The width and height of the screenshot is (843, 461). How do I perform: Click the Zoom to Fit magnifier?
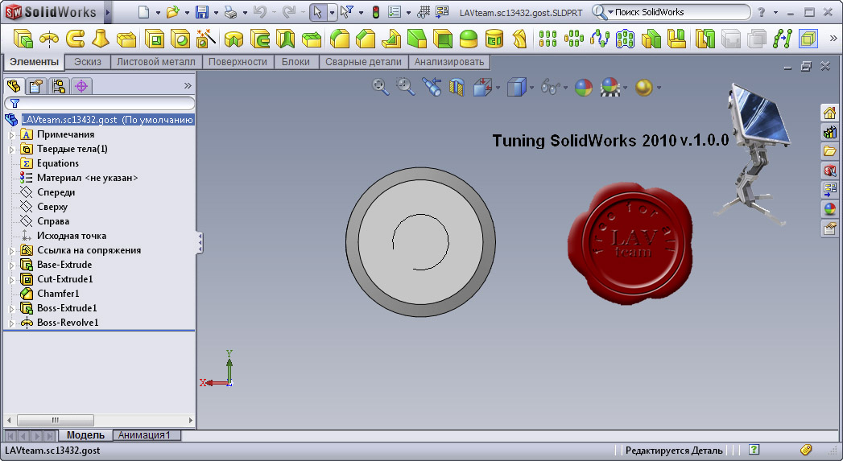(x=381, y=87)
